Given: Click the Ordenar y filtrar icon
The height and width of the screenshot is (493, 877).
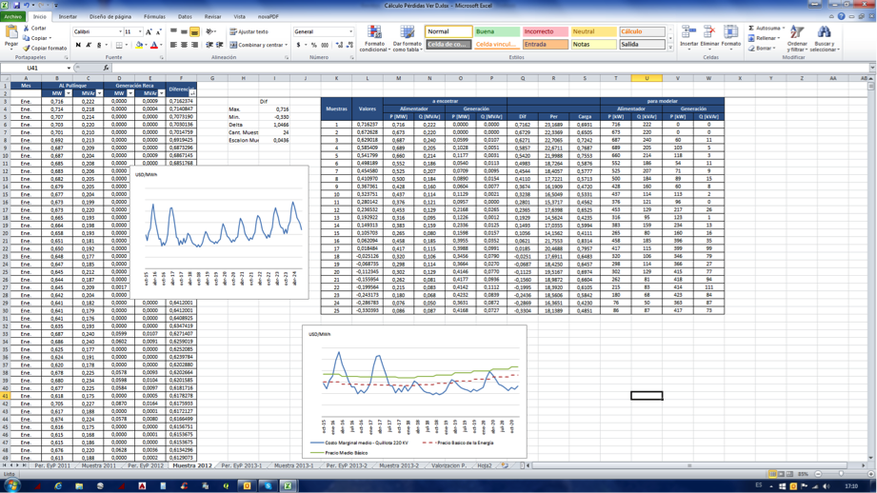Looking at the screenshot, I should coord(797,36).
